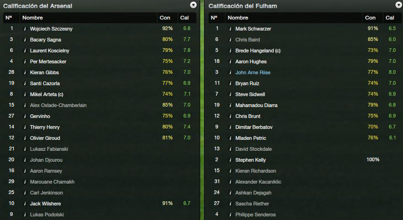Select Laurent Koscielny player name
Viewport: 403px width, 220px height.
[50, 51]
